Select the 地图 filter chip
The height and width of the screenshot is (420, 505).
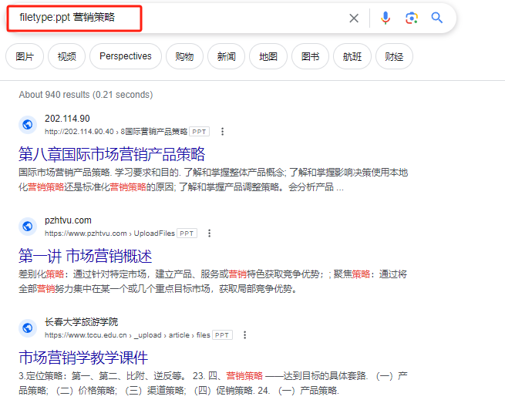(268, 57)
